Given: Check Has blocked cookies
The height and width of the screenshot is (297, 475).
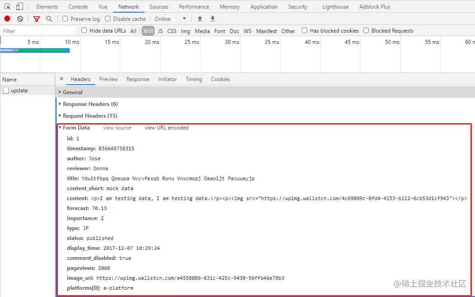Looking at the screenshot, I should 304,30.
